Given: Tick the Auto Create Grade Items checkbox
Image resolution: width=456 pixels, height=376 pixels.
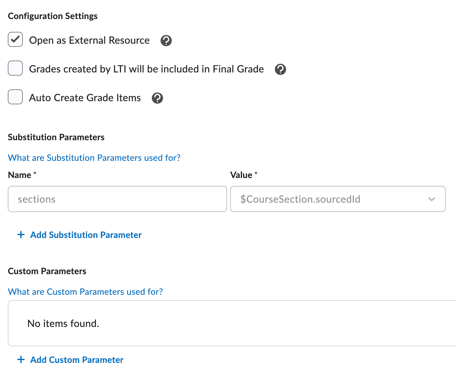Looking at the screenshot, I should click(15, 97).
